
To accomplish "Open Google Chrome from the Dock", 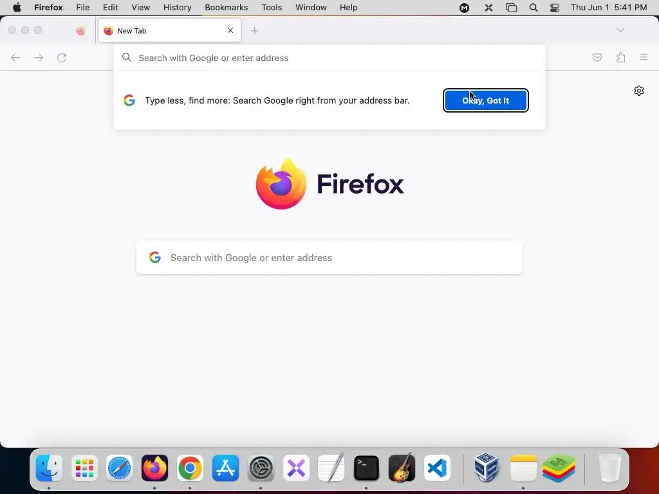I will click(190, 468).
